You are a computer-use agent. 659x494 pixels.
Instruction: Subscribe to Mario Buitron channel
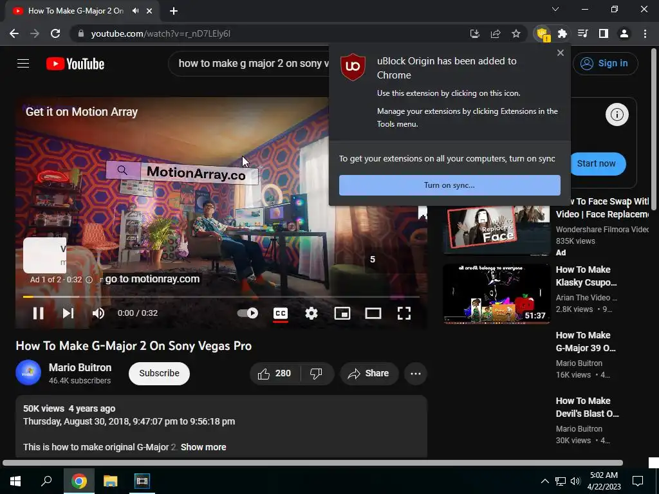(160, 374)
